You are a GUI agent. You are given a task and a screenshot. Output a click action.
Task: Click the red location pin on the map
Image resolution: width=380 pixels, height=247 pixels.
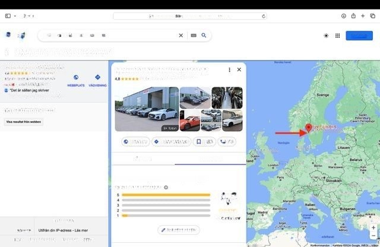click(x=309, y=128)
